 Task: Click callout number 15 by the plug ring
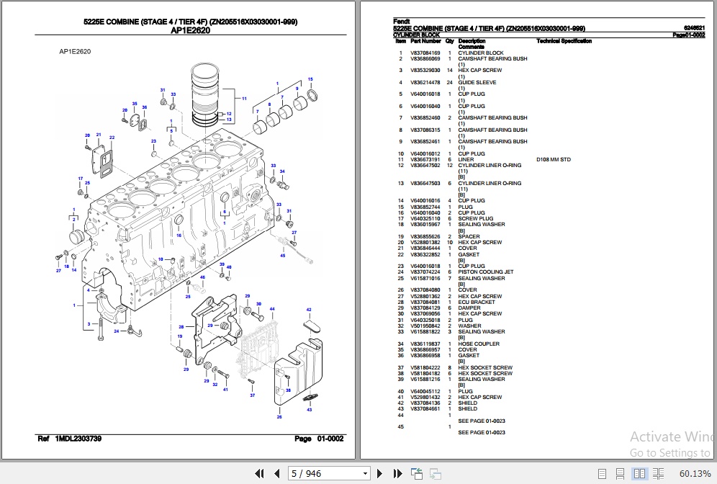click(x=310, y=79)
